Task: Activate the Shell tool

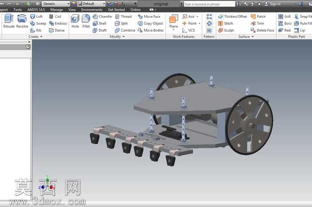Action: [x=99, y=24]
